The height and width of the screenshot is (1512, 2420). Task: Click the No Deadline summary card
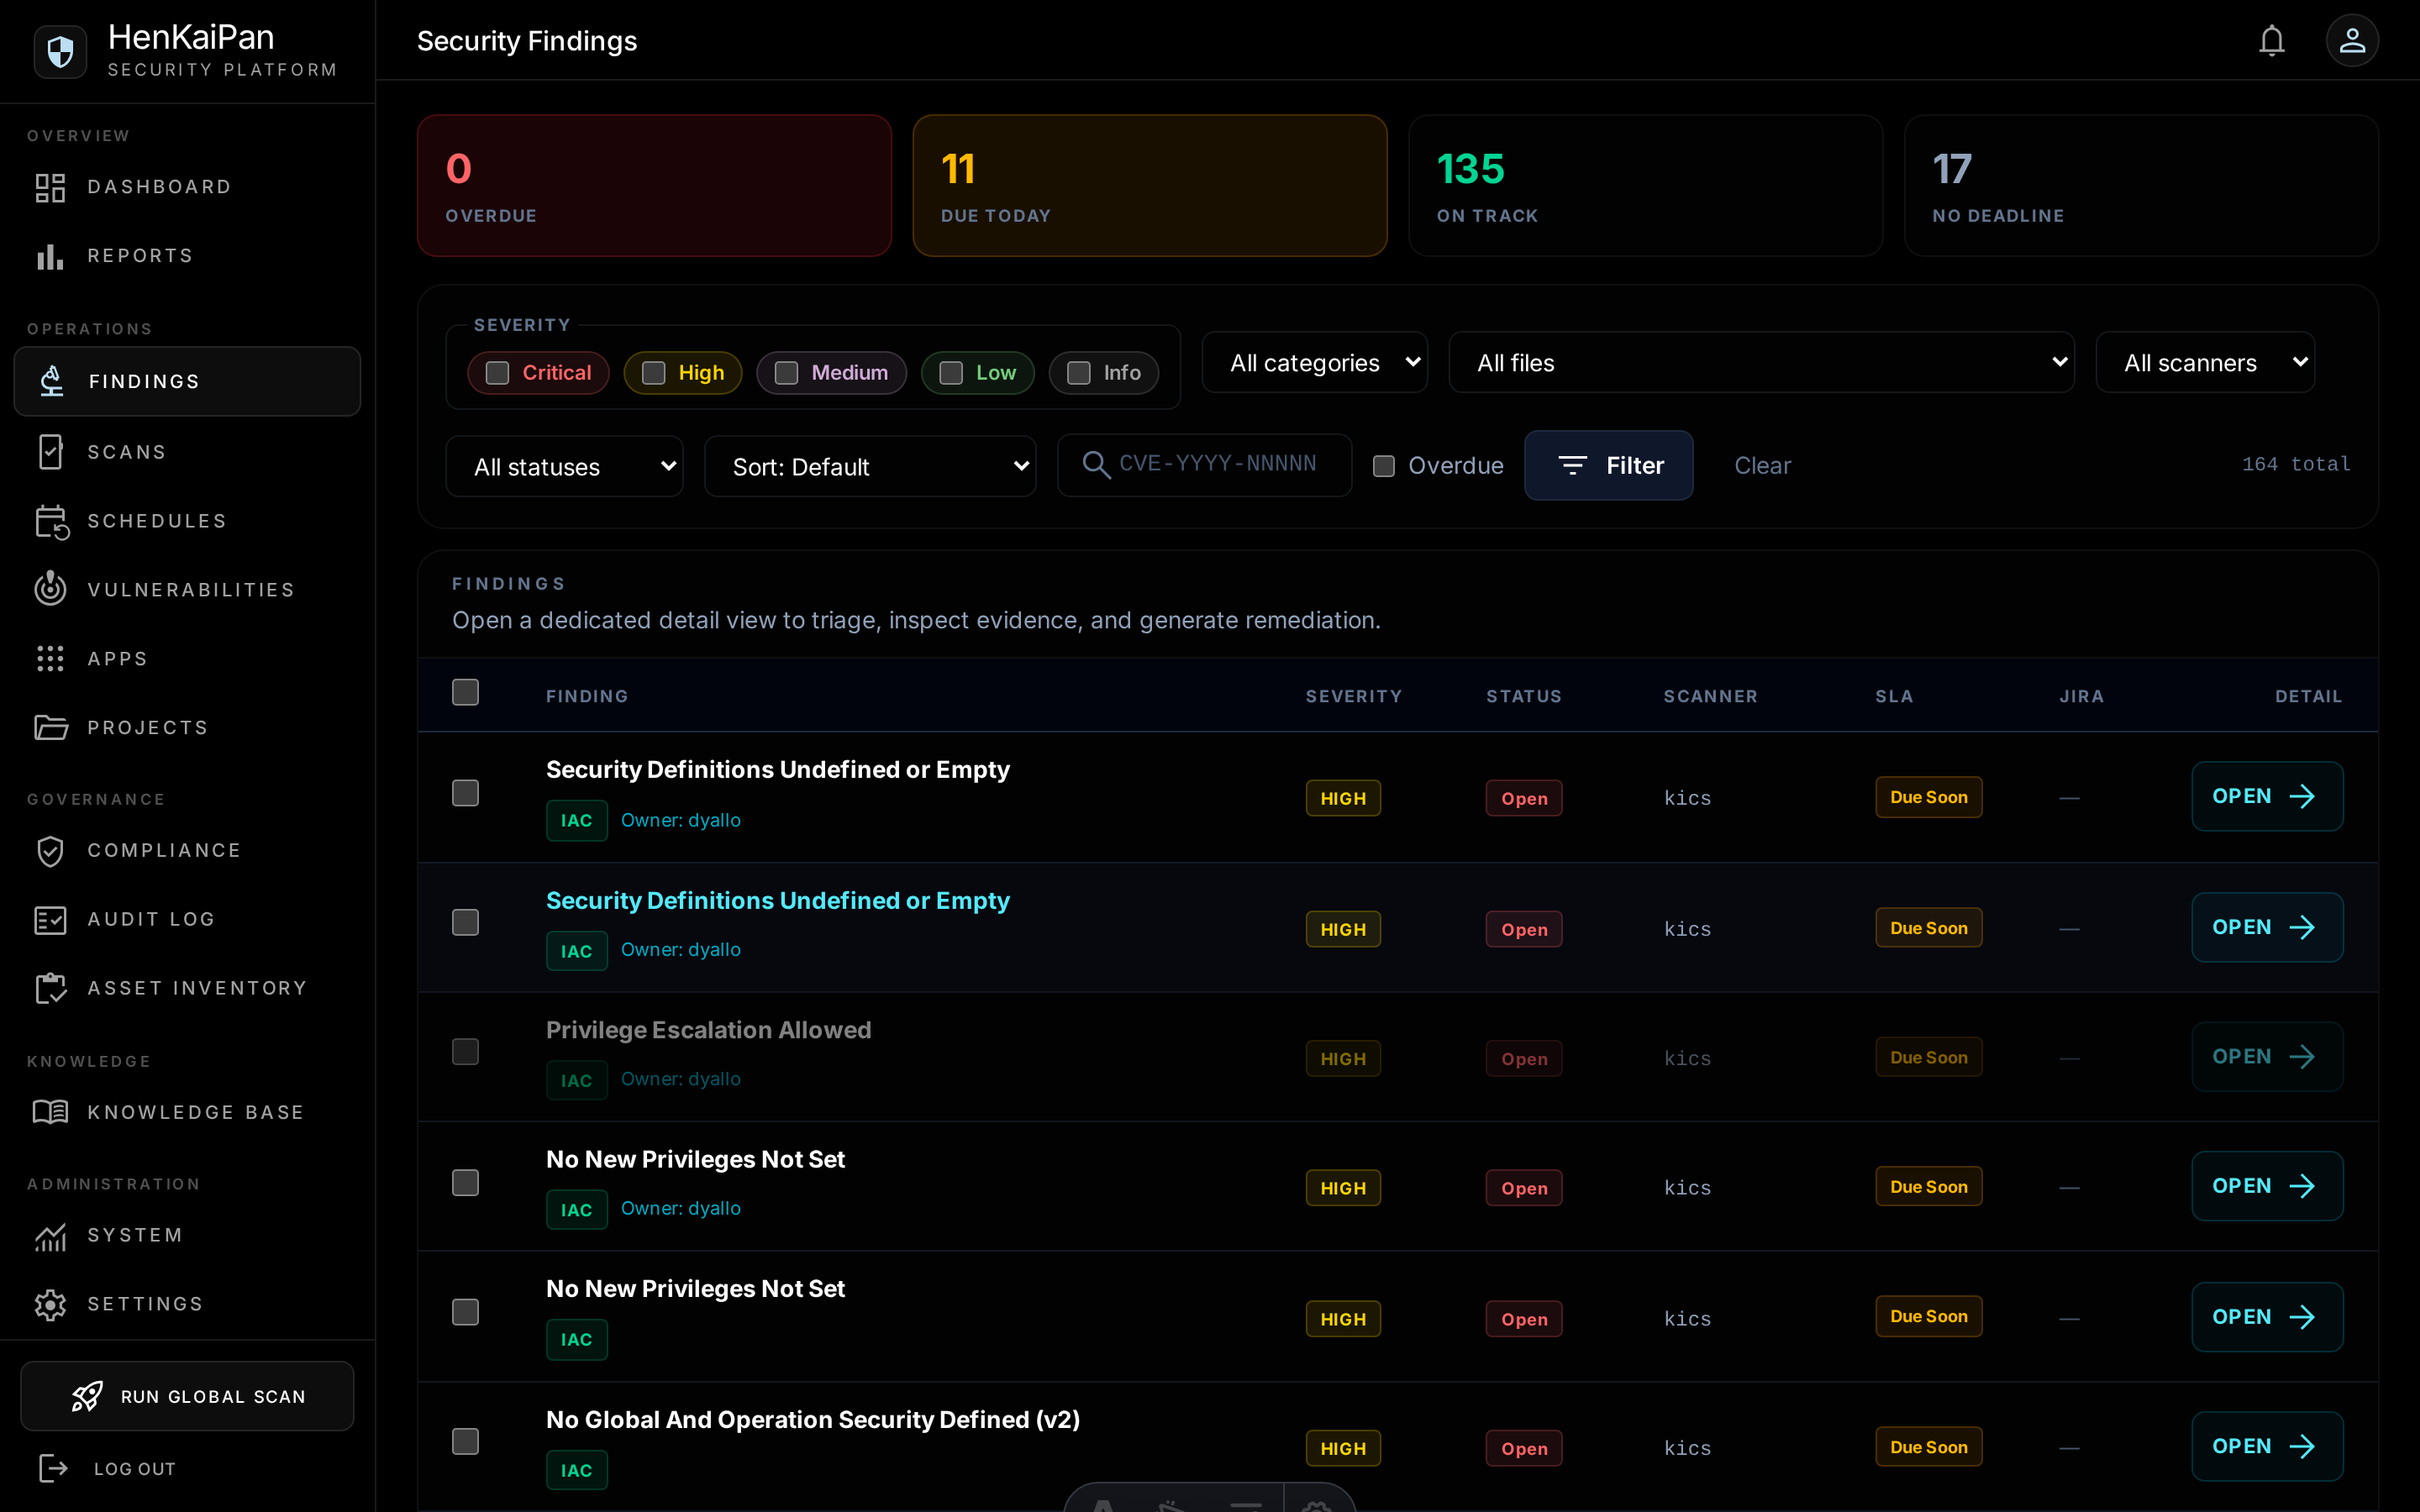tap(2141, 186)
